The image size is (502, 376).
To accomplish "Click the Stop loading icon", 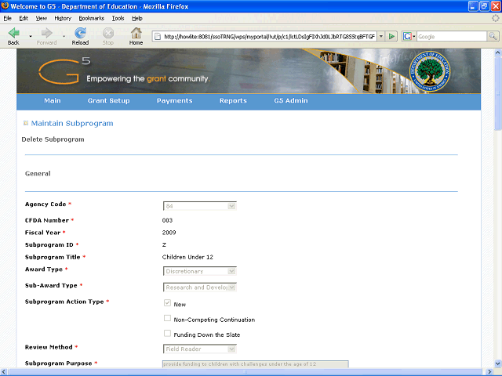I will (x=108, y=33).
